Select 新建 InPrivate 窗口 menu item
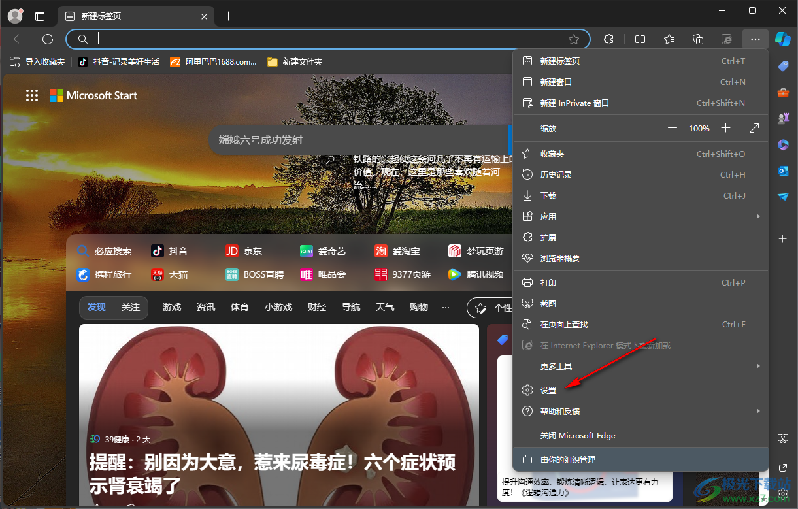The image size is (798, 509). point(640,103)
